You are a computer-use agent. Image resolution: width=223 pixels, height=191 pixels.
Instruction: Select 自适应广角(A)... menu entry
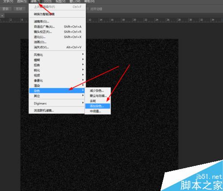pyautogui.click(x=57, y=27)
